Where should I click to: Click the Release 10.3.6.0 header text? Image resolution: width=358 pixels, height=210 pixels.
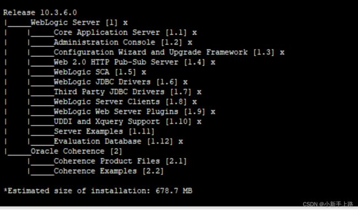40,13
